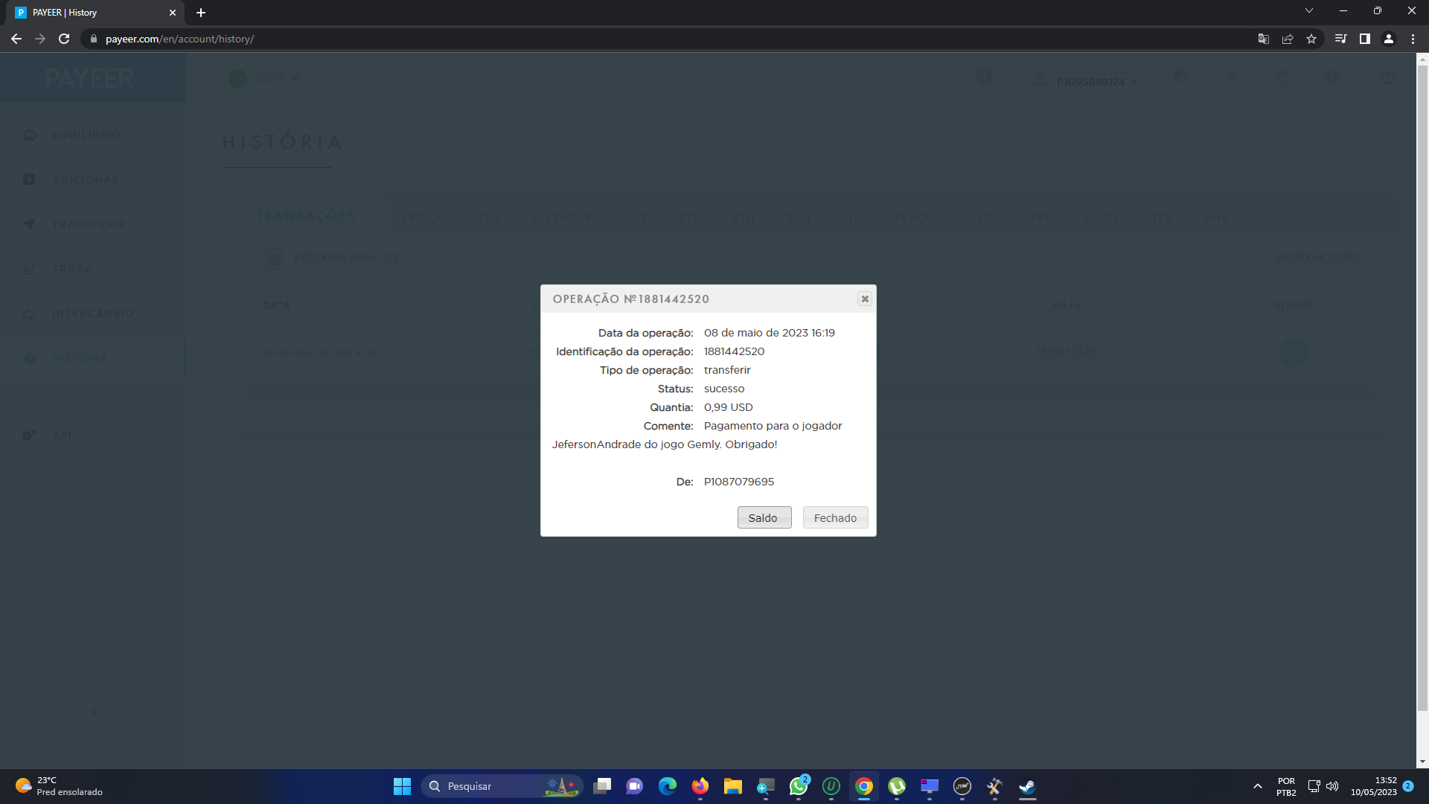Reload the Payeer history page
This screenshot has height=804, width=1429.
[64, 39]
